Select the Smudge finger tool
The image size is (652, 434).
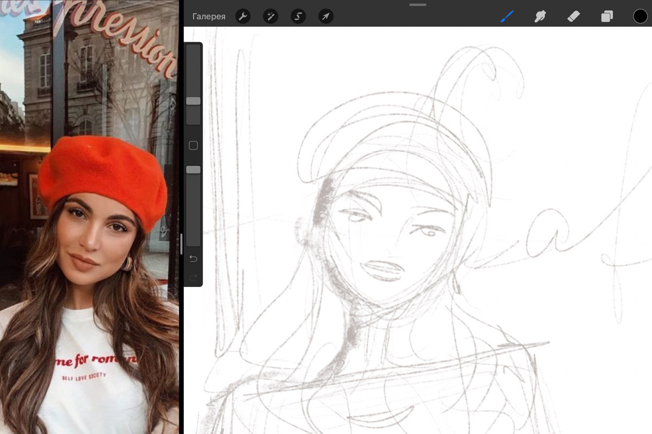[540, 16]
